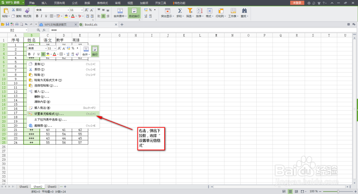Image resolution: width=358 pixels, height=194 pixels.
Task: Click column F header
Action: pyautogui.click(x=100, y=35)
